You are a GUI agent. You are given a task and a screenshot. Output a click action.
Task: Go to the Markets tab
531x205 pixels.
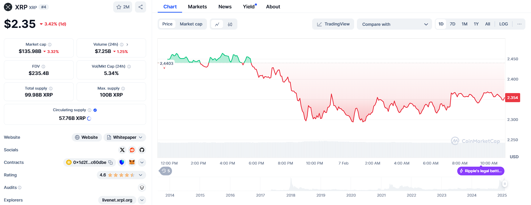pos(197,7)
